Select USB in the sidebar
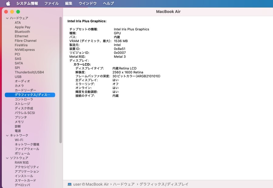Image resolution: width=273 pixels, height=188 pixels. [x=18, y=77]
